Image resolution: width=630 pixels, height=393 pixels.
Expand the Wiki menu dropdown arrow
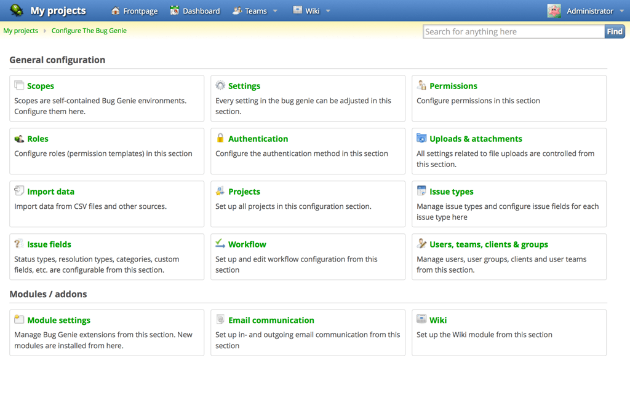328,11
